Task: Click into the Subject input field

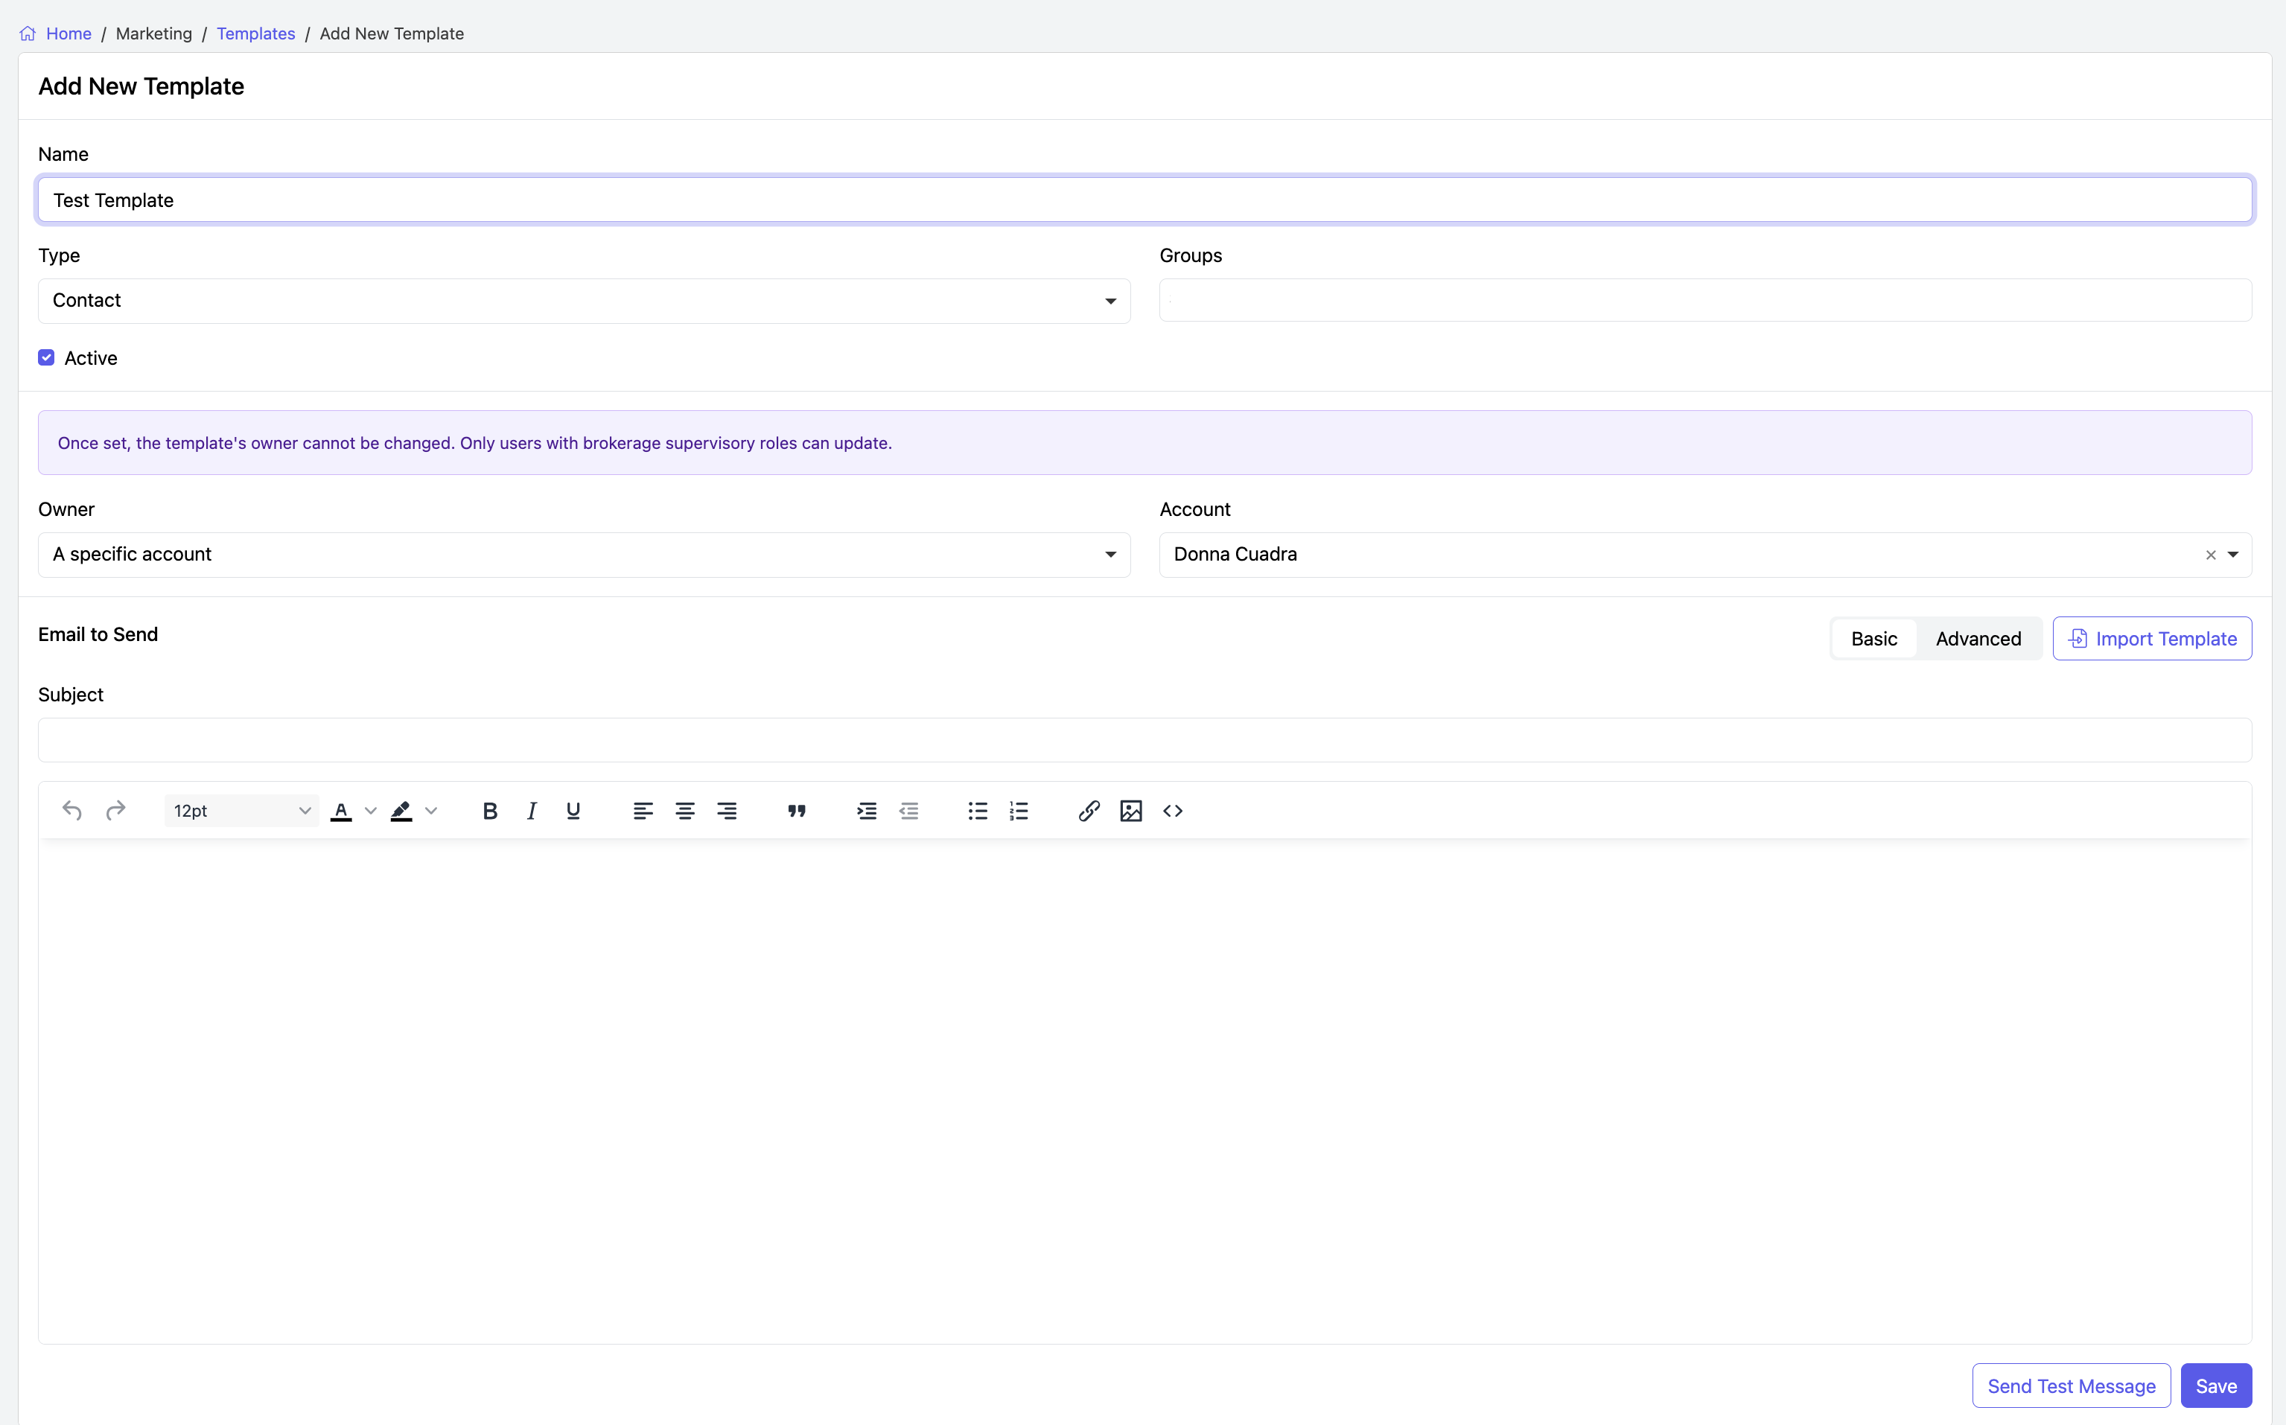Action: pyautogui.click(x=1144, y=740)
